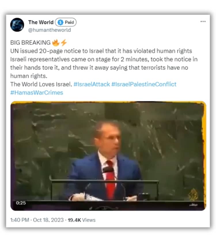The image size is (216, 242).
Task: Play the embedded video of the speaker
Action: coord(108,156)
